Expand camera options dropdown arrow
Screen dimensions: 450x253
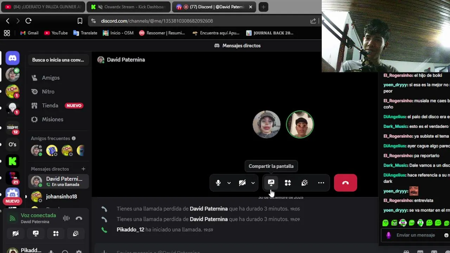[x=253, y=183]
